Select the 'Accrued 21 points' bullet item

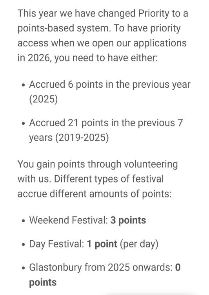pyautogui.click(x=106, y=130)
